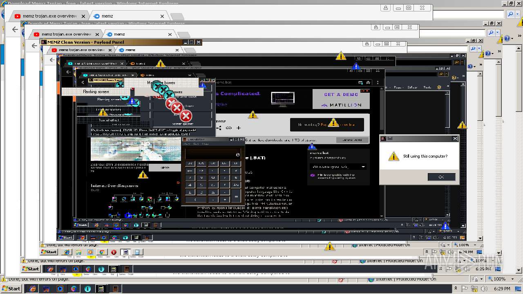Open the 6:29 PM clock on bottom taskbar
The height and width of the screenshot is (294, 523).
click(502, 289)
